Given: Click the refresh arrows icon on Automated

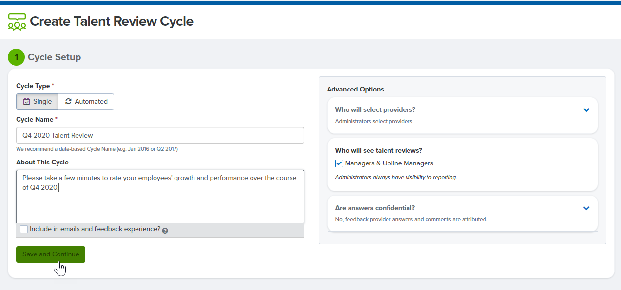Looking at the screenshot, I should tap(68, 101).
